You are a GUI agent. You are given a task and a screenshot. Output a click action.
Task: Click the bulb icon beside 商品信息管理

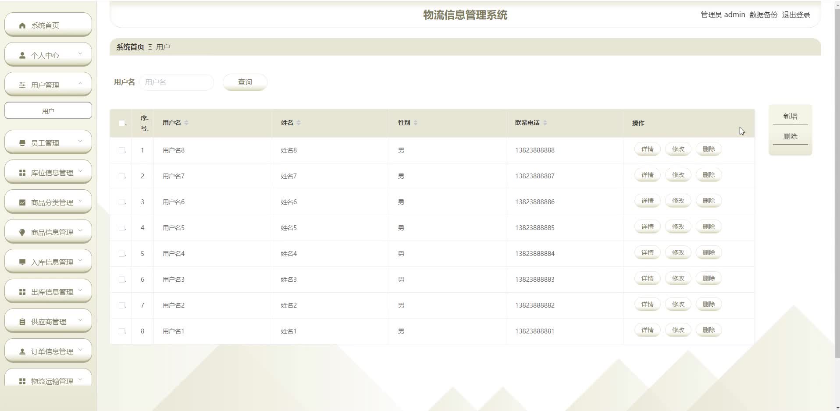(22, 232)
